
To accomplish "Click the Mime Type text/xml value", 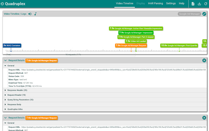I will point(23,80).
